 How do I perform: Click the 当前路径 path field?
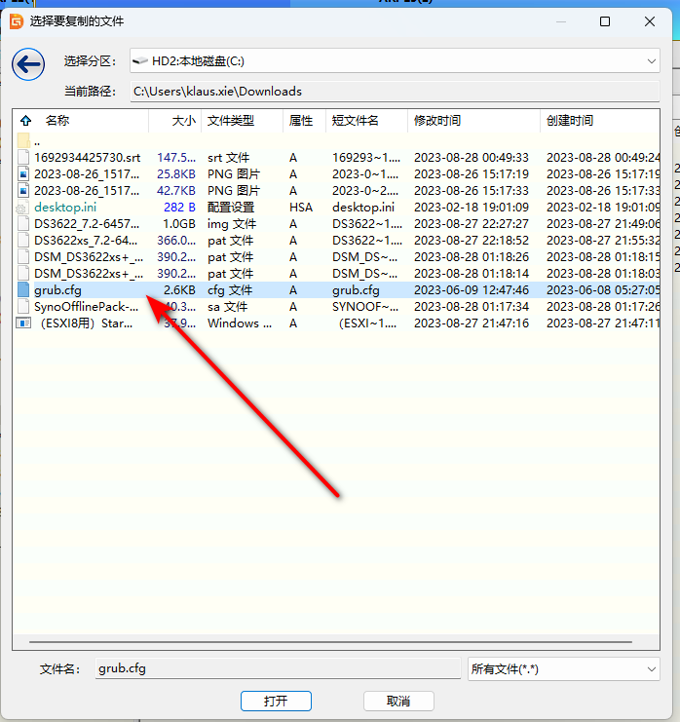[395, 92]
